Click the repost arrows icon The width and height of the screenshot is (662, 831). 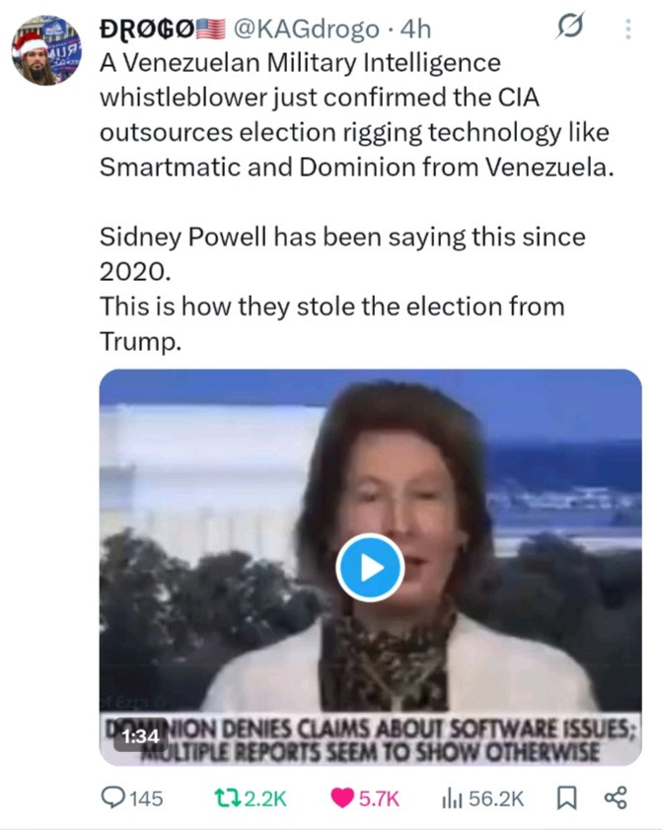point(227,797)
